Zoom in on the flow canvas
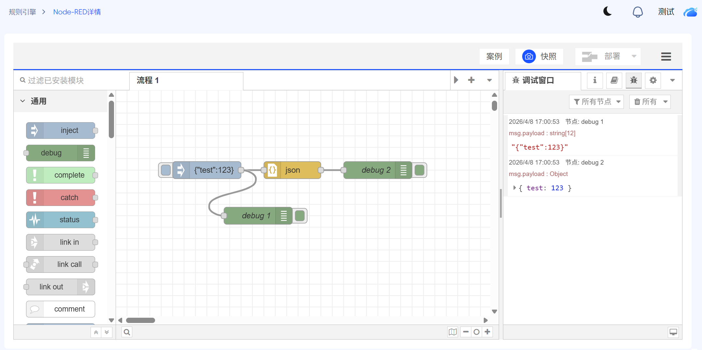The width and height of the screenshot is (702, 350). click(x=487, y=332)
